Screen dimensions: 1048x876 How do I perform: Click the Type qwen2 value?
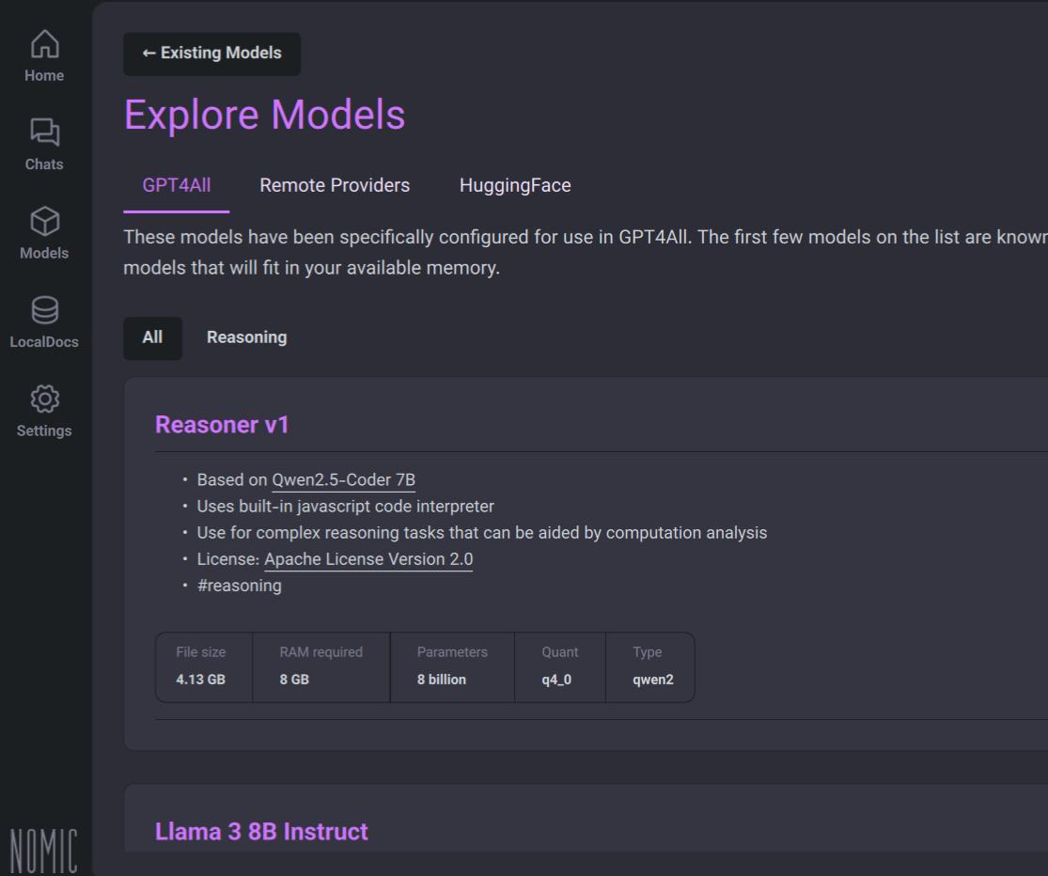653,680
